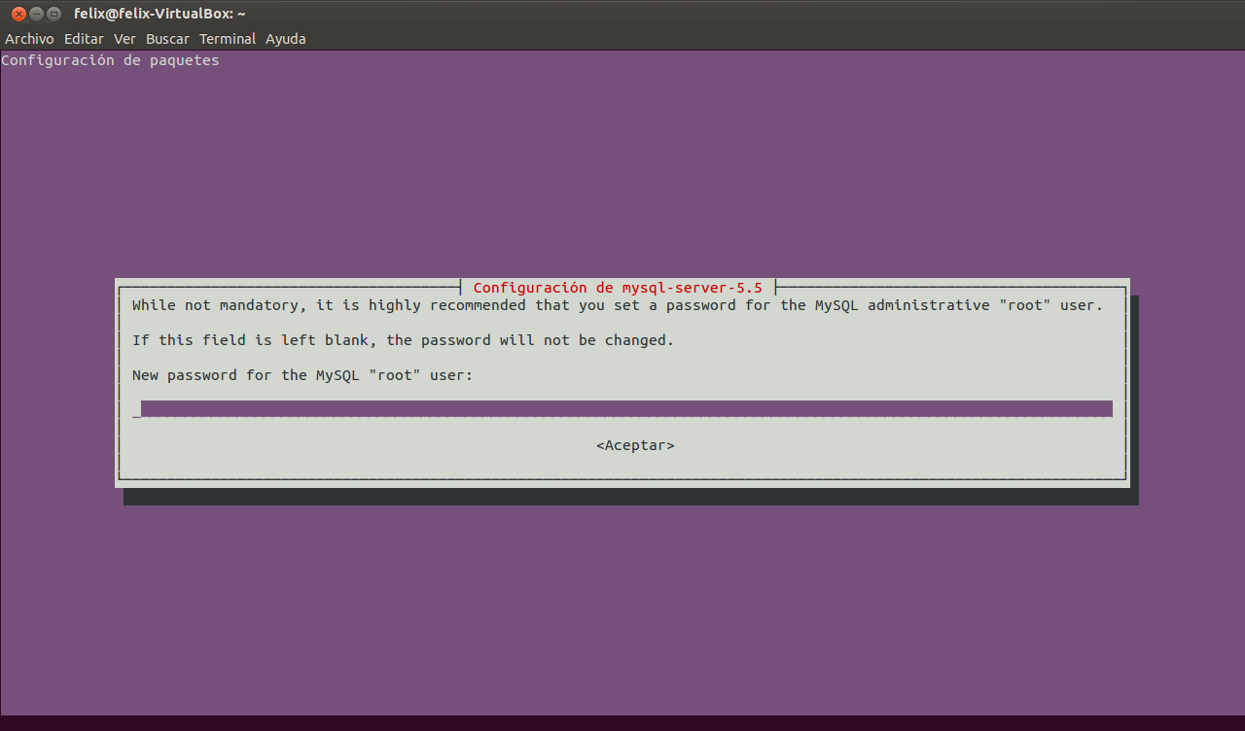1245x731 pixels.
Task: Confirm the dialog with Aceptar
Action: coord(635,445)
